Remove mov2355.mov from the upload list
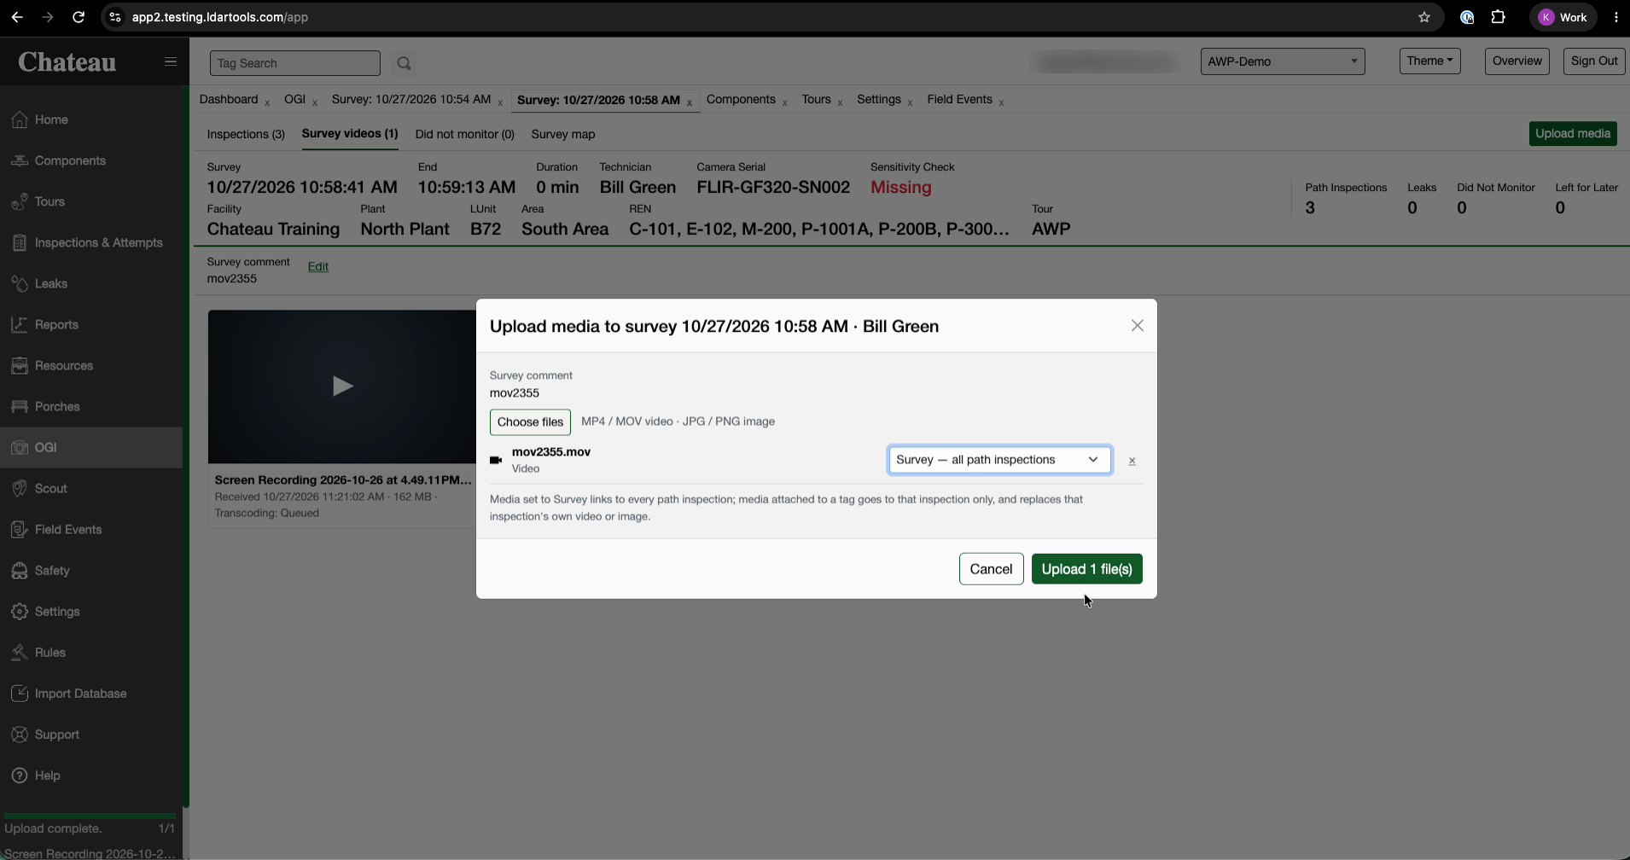Screen dimensions: 1630x860 tap(1132, 461)
